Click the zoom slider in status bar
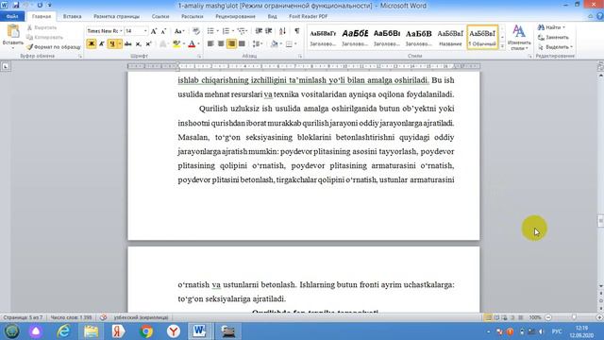Screen dimensions: 604x340 pyautogui.click(x=574, y=317)
